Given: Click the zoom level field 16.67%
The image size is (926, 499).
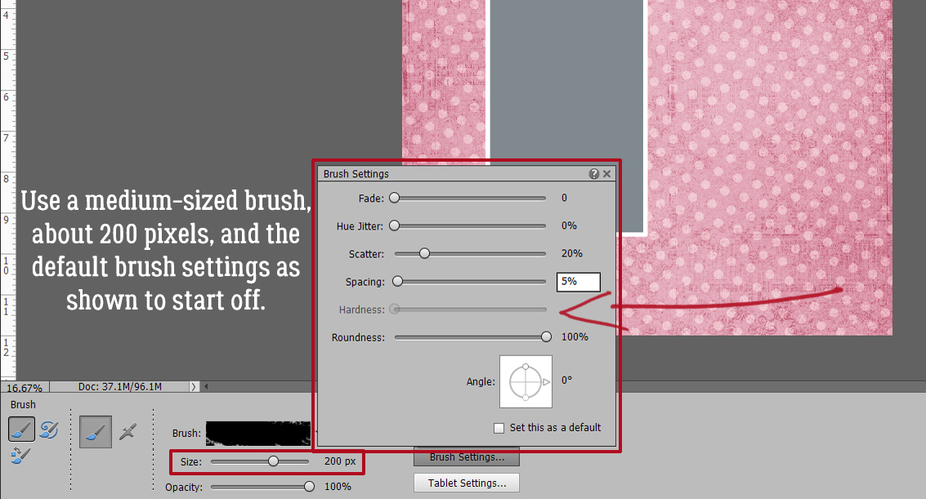Looking at the screenshot, I should [25, 387].
